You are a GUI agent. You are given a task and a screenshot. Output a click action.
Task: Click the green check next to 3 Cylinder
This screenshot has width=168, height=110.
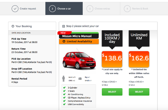[x=64, y=88]
